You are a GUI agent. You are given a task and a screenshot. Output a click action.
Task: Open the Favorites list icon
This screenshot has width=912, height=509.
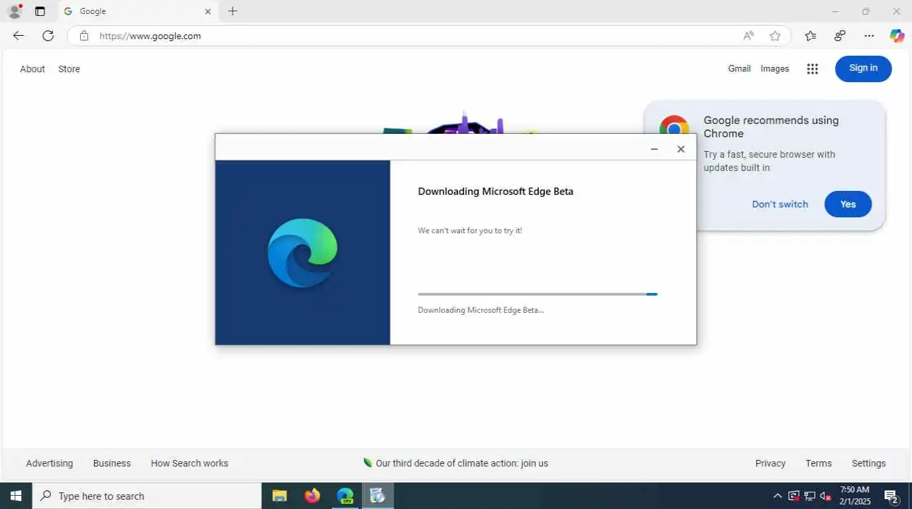pyautogui.click(x=810, y=36)
